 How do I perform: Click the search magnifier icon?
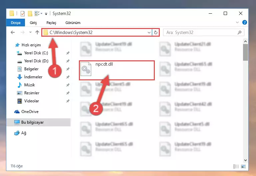(x=239, y=32)
